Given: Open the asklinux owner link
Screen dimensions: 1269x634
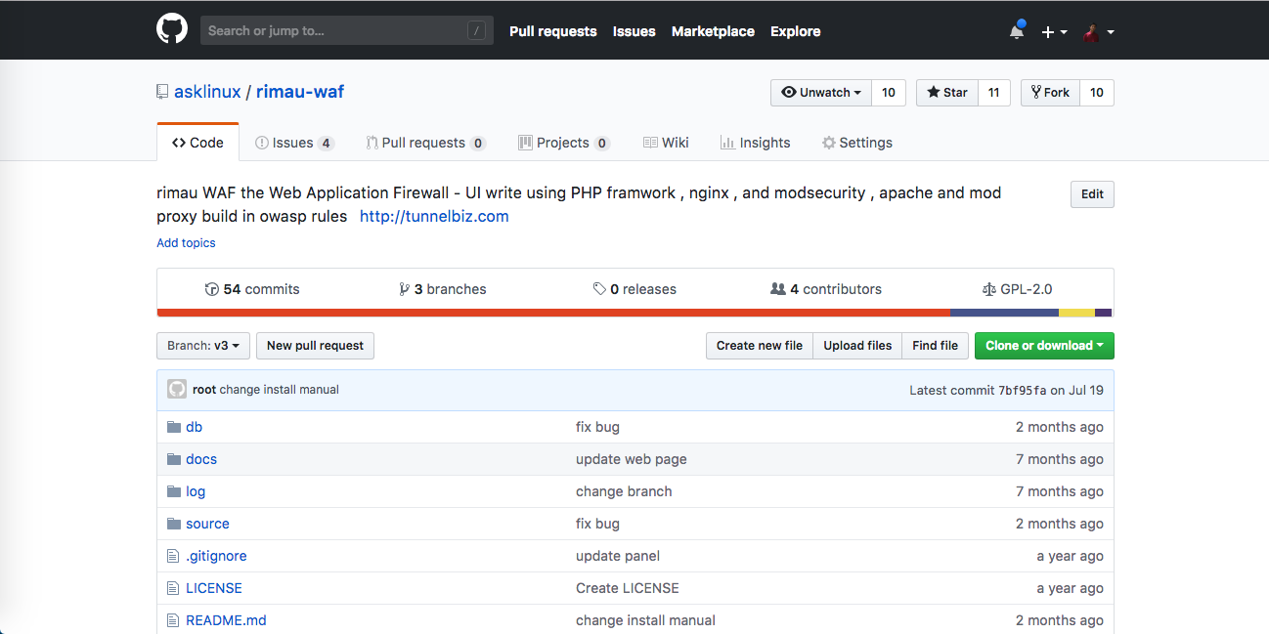Looking at the screenshot, I should (207, 92).
